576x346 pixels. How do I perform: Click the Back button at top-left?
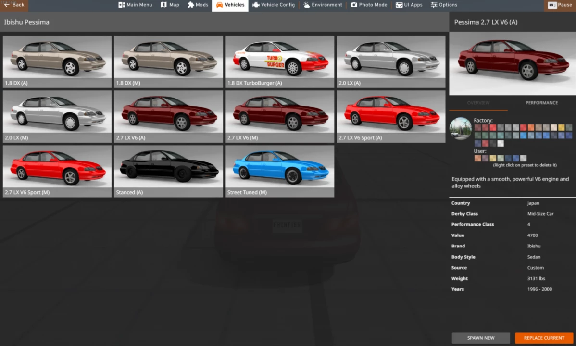13,4
